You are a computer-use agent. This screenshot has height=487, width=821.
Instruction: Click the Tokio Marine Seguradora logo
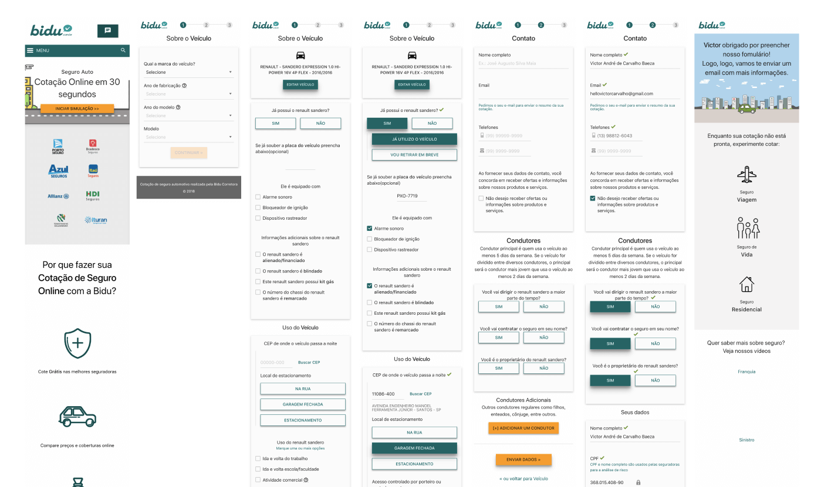[61, 220]
